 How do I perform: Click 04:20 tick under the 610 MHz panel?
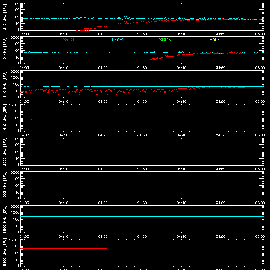coord(103,102)
